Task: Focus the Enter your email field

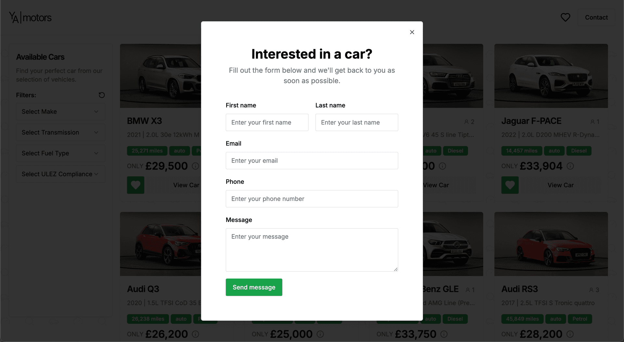Action: (x=312, y=161)
